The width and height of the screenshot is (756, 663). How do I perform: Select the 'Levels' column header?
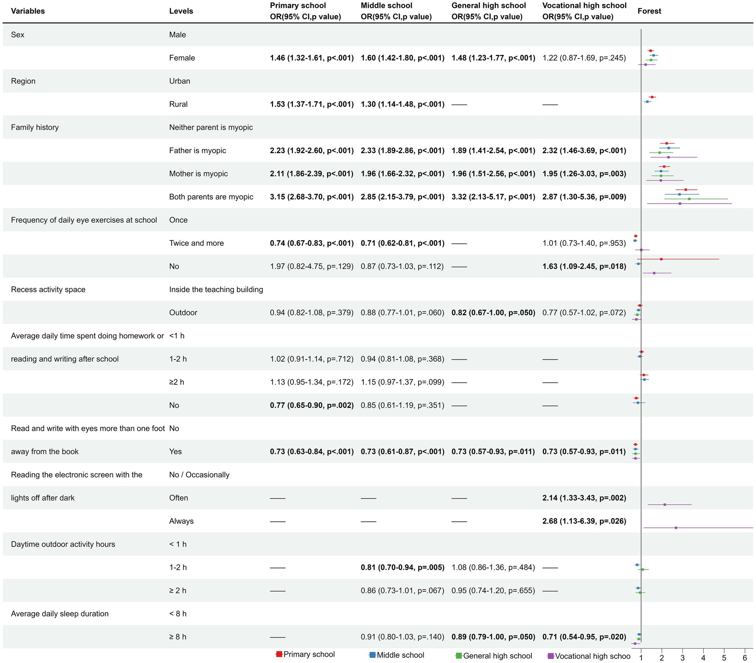click(x=181, y=11)
